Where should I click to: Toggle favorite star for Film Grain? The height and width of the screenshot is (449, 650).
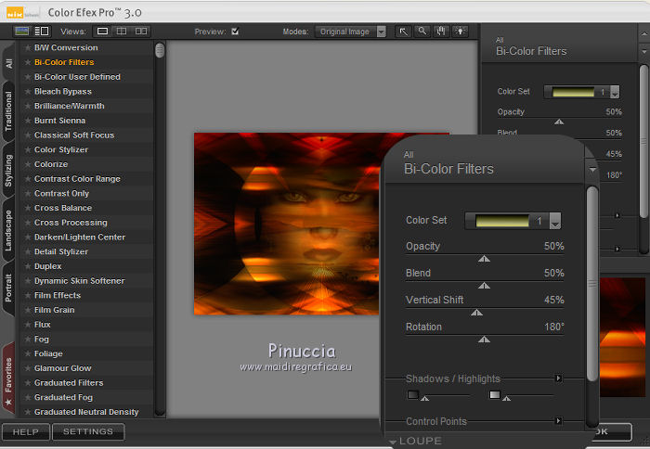pos(28,310)
